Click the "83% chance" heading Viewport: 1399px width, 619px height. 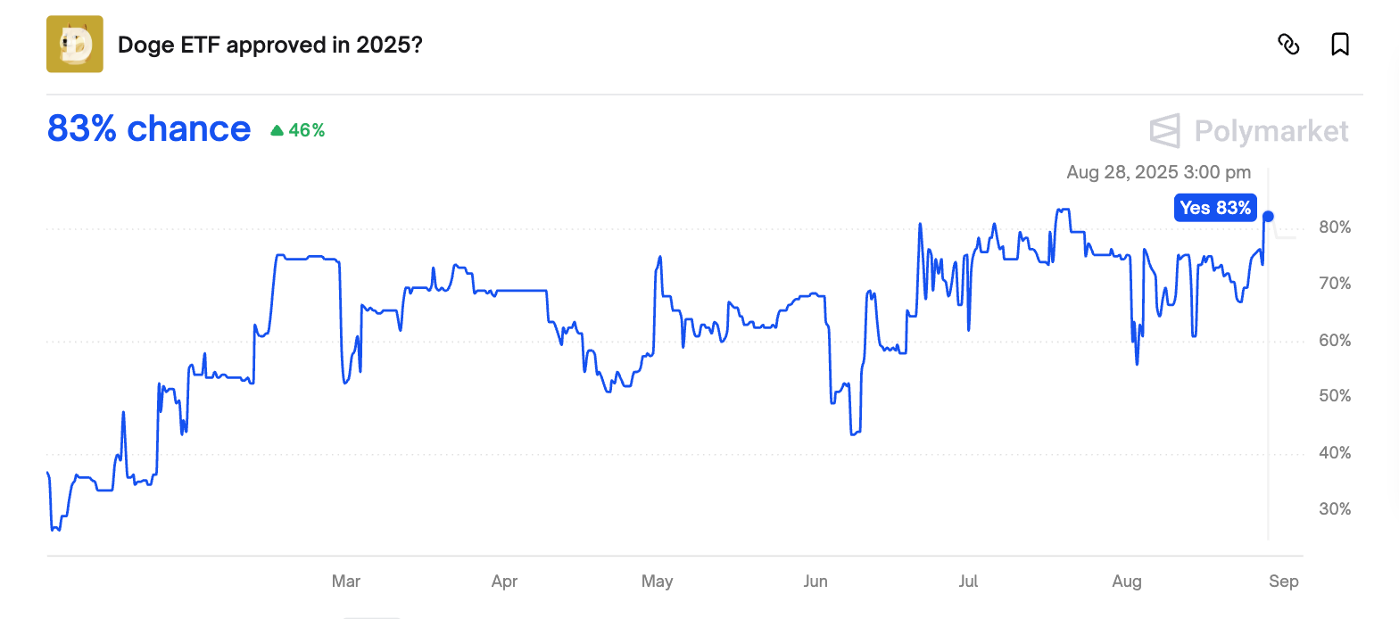click(149, 129)
